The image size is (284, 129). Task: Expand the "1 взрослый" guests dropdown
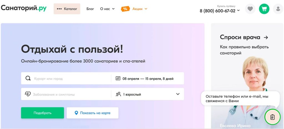coord(178,94)
